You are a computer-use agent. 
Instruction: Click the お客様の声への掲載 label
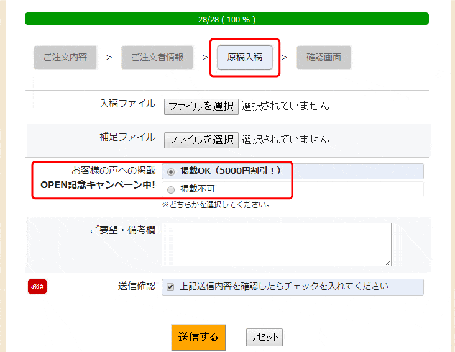(113, 170)
